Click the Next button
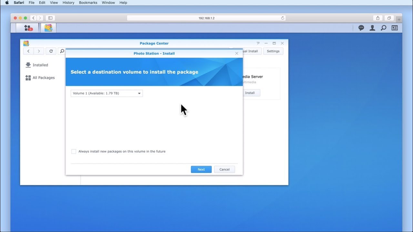The image size is (413, 232). point(201,169)
